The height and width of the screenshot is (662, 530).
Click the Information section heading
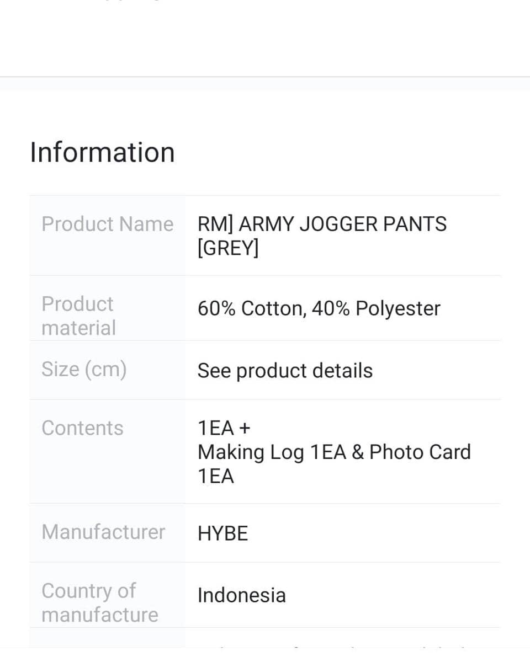tap(102, 152)
